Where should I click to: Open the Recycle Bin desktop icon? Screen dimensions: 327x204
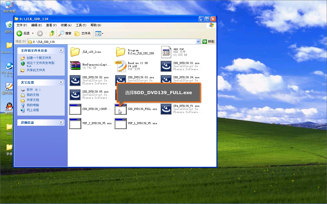click(9, 25)
